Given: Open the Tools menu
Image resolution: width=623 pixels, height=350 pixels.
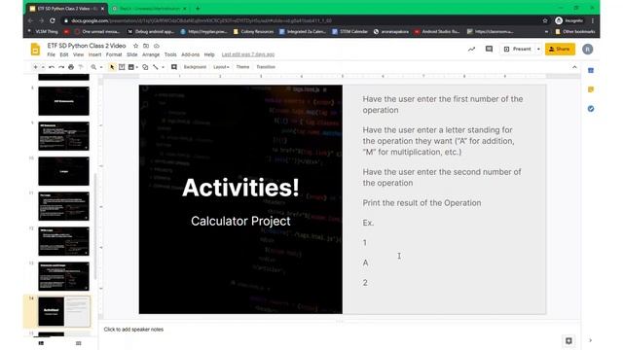Looking at the screenshot, I should (170, 54).
